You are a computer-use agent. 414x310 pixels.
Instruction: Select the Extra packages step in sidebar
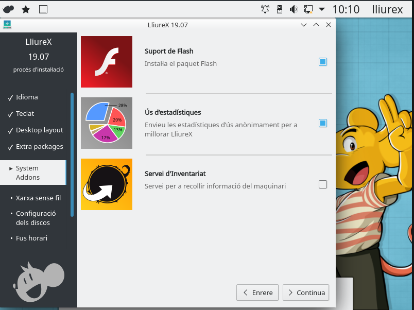tap(39, 147)
